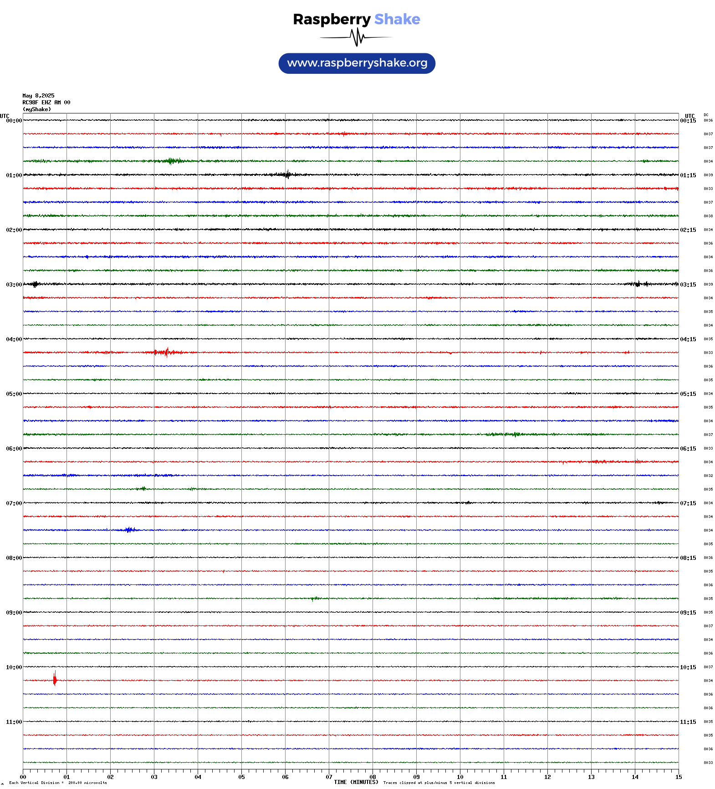Click the 11:00 hour label at left
Image resolution: width=715 pixels, height=789 pixels.
[14, 722]
